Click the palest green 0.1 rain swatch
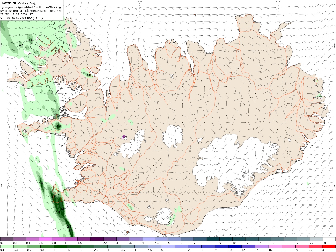This screenshot has height=252, width=336. coord(7,246)
